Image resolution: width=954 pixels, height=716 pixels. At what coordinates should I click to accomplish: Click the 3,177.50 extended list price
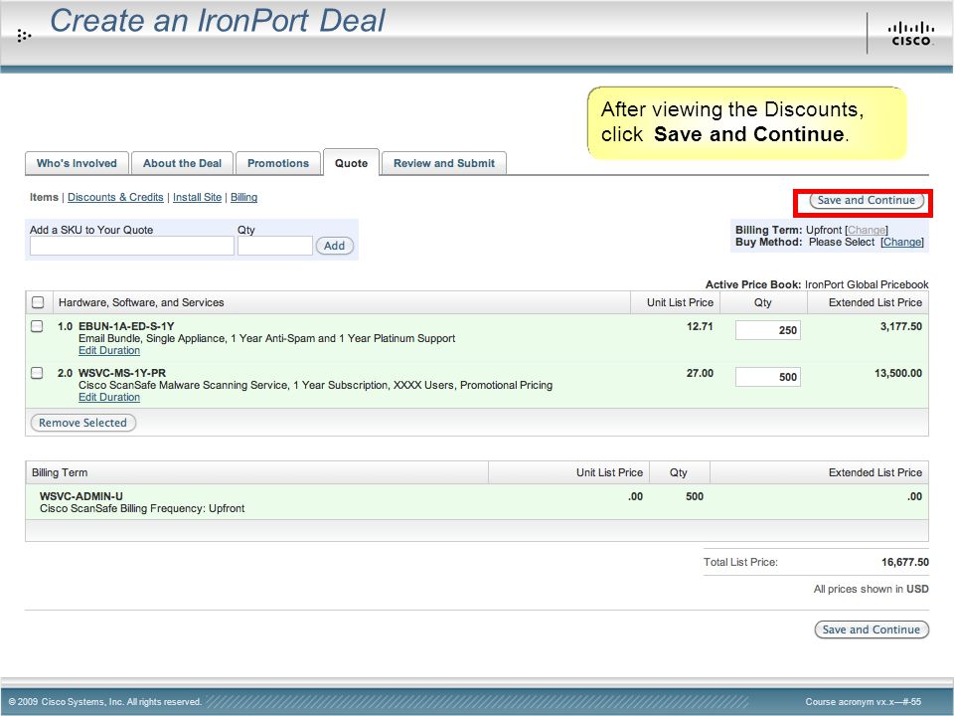[901, 326]
